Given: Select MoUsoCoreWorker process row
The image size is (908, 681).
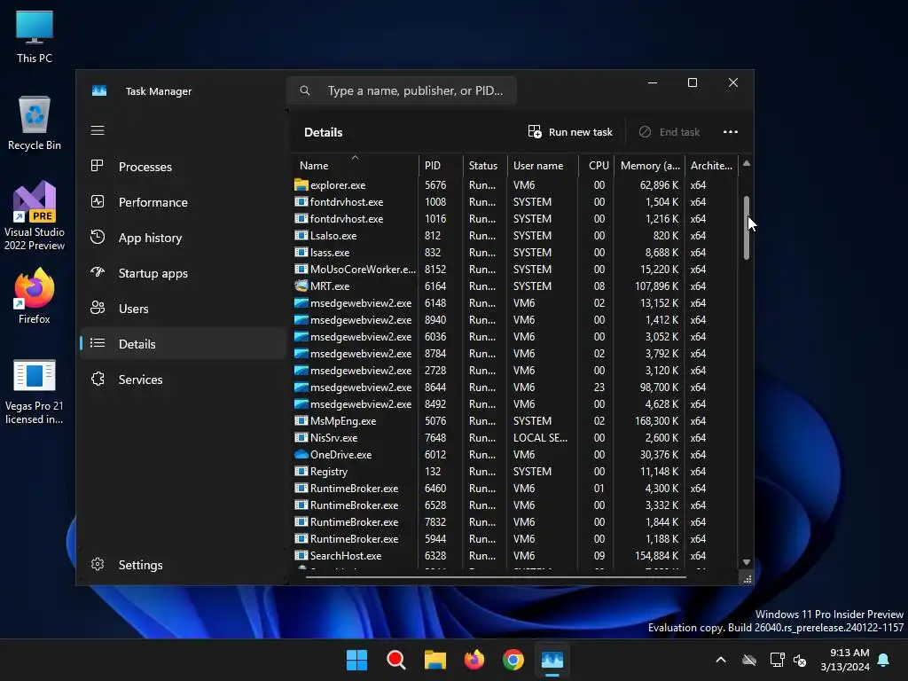Looking at the screenshot, I should click(x=514, y=270).
